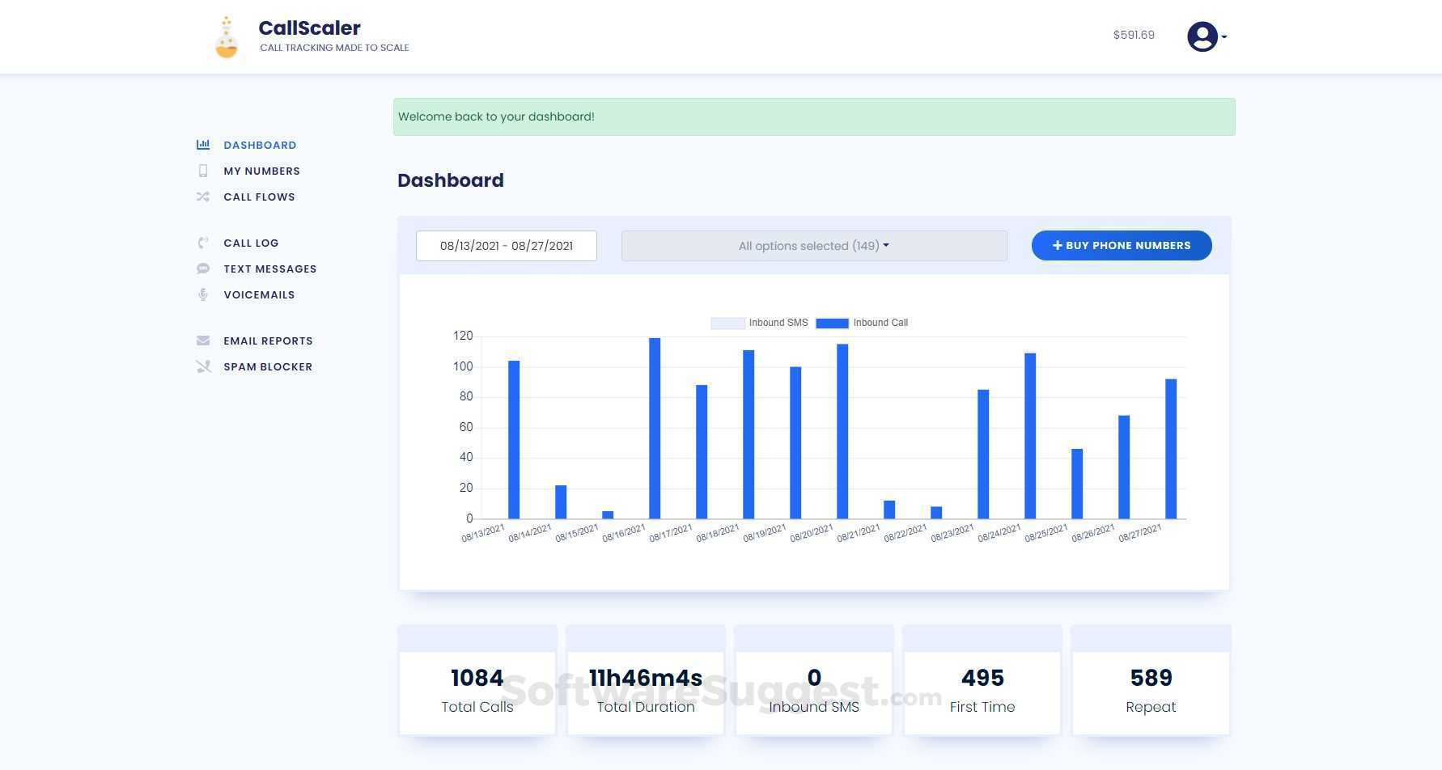Click the Email Reports envelope icon
1442x770 pixels.
click(x=202, y=341)
